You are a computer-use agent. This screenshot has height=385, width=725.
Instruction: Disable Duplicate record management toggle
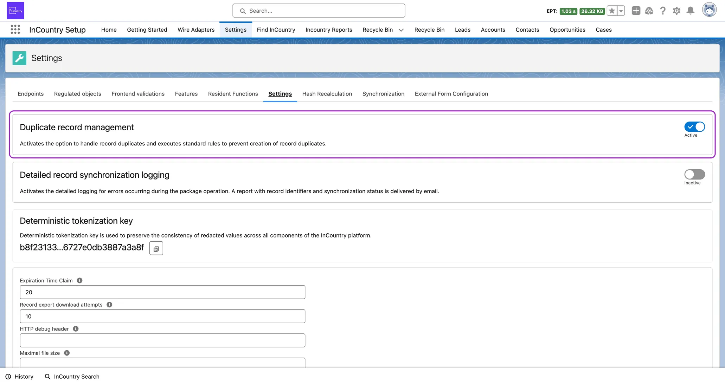point(694,127)
